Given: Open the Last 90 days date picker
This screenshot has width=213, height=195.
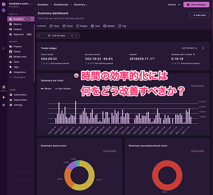Looking at the screenshot, I should coord(57,36).
